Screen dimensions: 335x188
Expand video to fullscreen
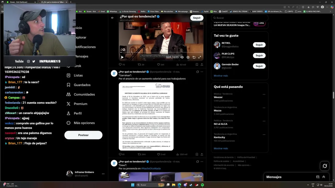pyautogui.click(x=200, y=57)
